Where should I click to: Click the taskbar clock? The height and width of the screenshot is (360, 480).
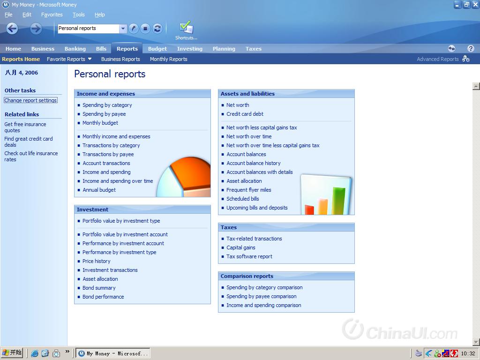pos(468,353)
